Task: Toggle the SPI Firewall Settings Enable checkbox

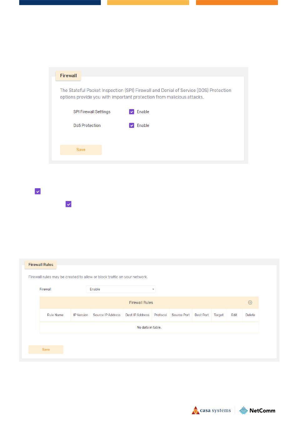Action: [x=132, y=112]
